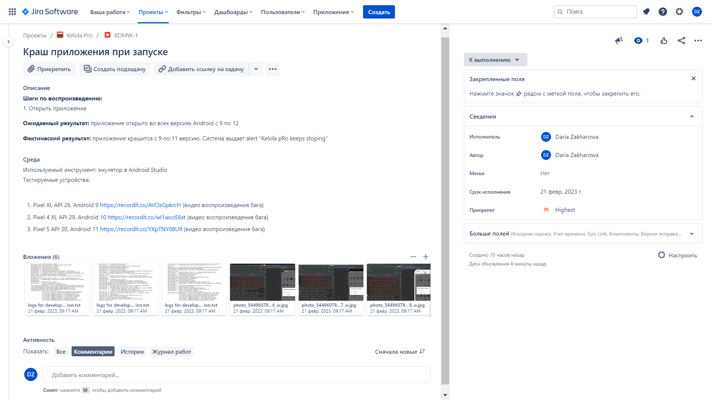712x400 pixels.
Task: Click the Настроить configure button
Action: [x=678, y=255]
